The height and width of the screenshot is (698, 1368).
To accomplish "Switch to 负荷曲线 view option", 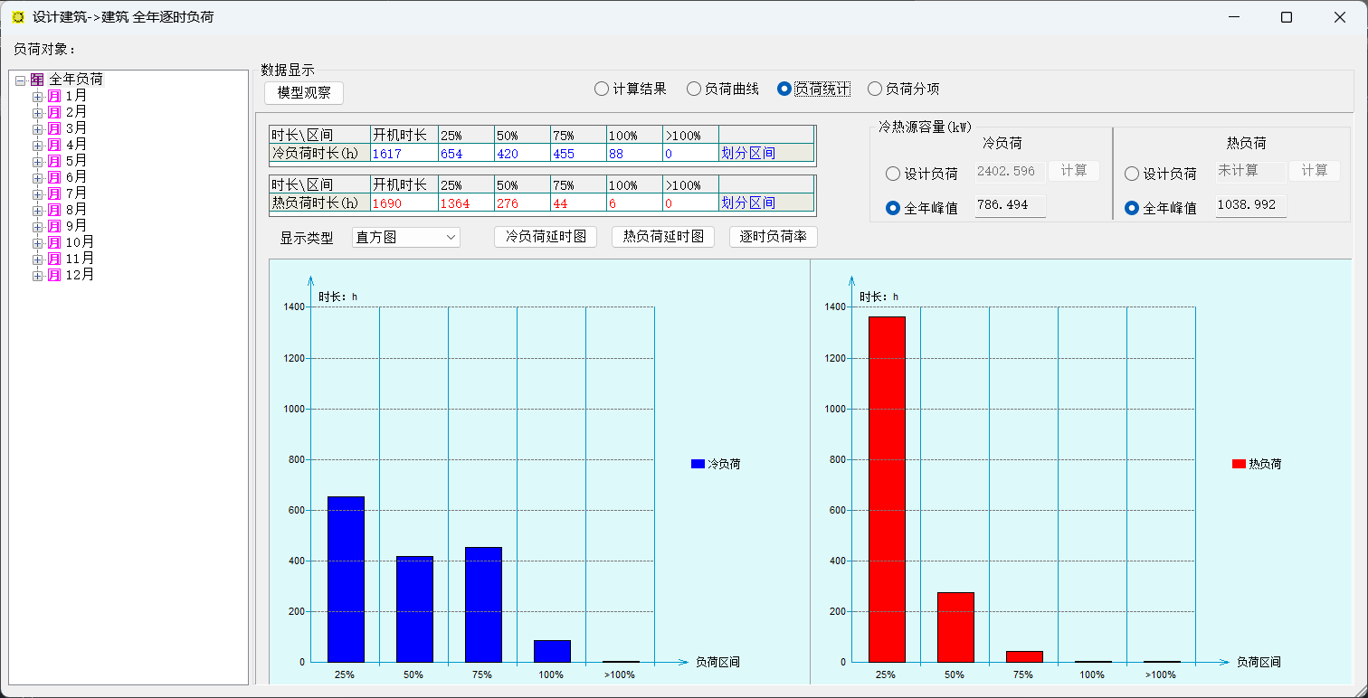I will pos(694,89).
